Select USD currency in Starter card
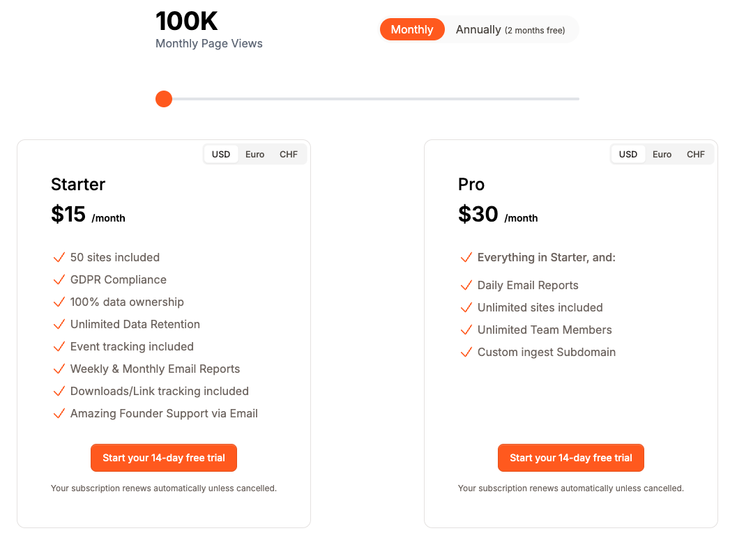 [x=221, y=154]
